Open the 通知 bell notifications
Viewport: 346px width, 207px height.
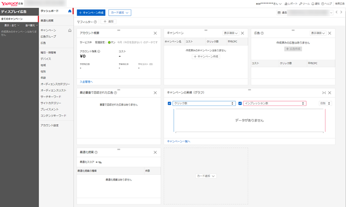[x=313, y=4]
